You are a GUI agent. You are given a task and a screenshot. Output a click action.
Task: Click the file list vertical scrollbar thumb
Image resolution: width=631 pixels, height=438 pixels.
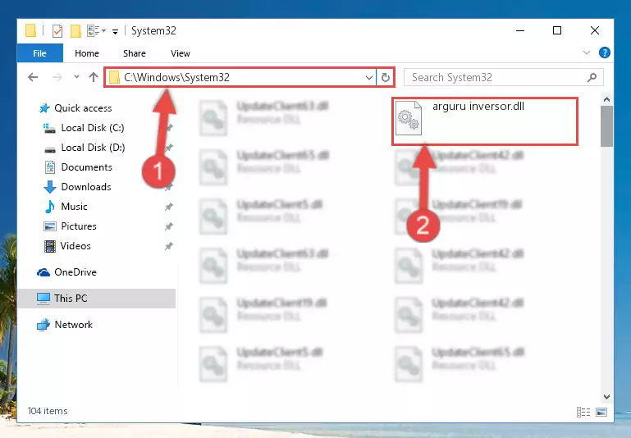tap(607, 126)
